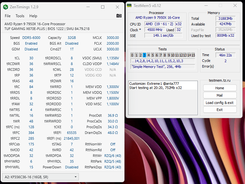Click the tREFI (ns) value 21845,001

click(72, 138)
